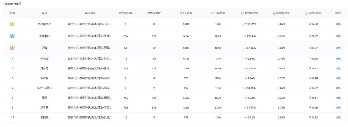The width and height of the screenshot is (348, 127).
Task: Click the upward trend arrow next to 13.85%
Action: (x=245, y=88)
